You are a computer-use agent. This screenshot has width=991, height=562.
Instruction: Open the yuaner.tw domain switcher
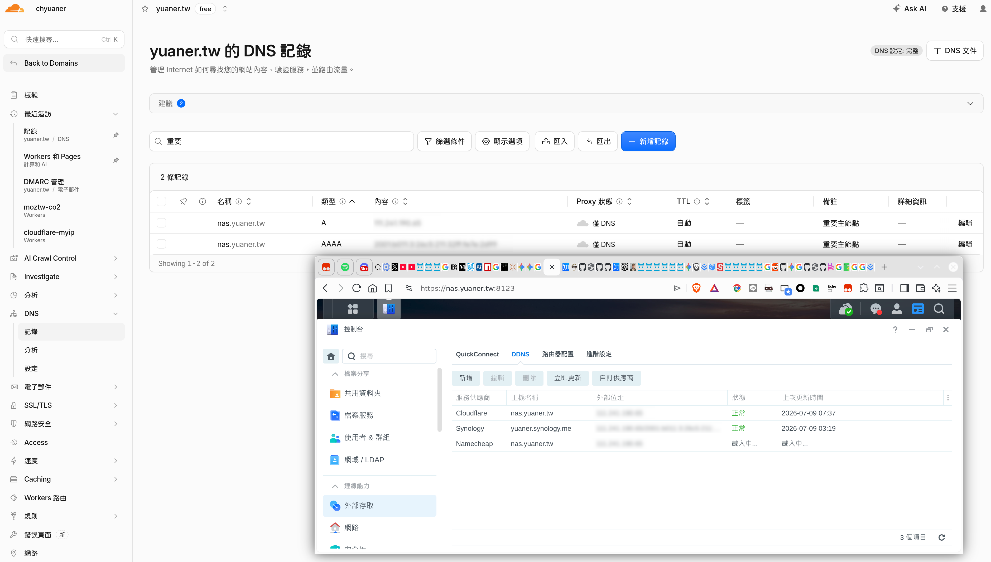[x=225, y=9]
